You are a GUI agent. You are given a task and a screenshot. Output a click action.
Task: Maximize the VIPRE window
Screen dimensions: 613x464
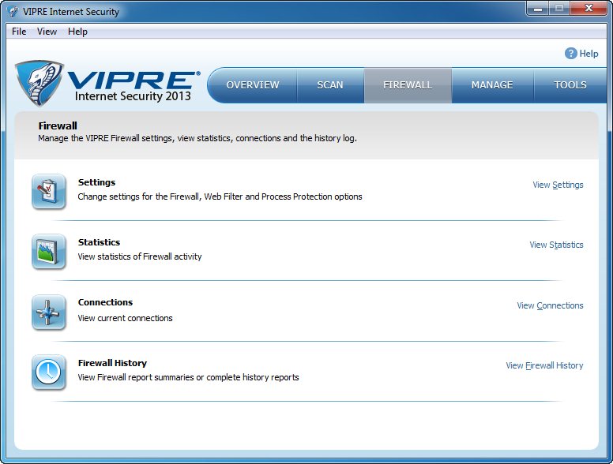pos(559,8)
